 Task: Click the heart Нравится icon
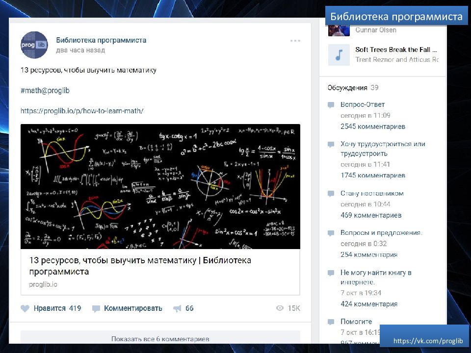pos(25,308)
